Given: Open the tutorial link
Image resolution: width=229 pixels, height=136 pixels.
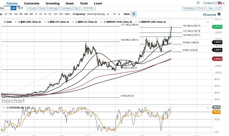Looking at the screenshot, I should [210, 15].
